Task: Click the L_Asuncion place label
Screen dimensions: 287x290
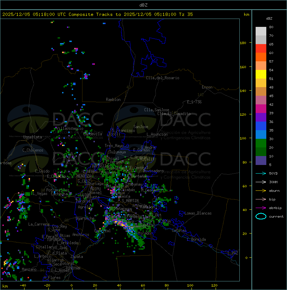Action: pyautogui.click(x=157, y=134)
